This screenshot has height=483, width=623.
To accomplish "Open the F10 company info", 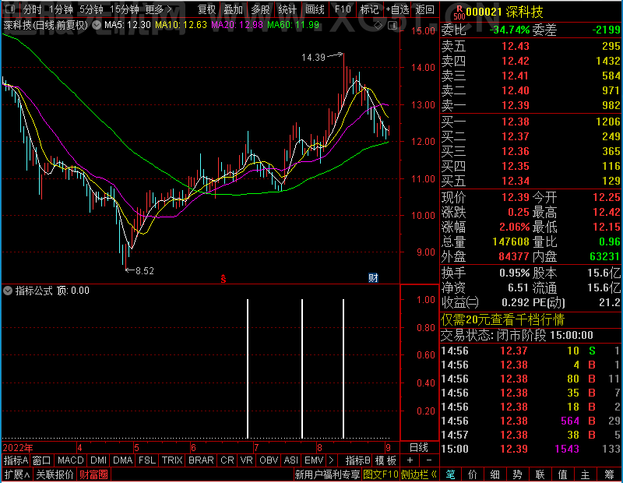I will click(x=343, y=9).
